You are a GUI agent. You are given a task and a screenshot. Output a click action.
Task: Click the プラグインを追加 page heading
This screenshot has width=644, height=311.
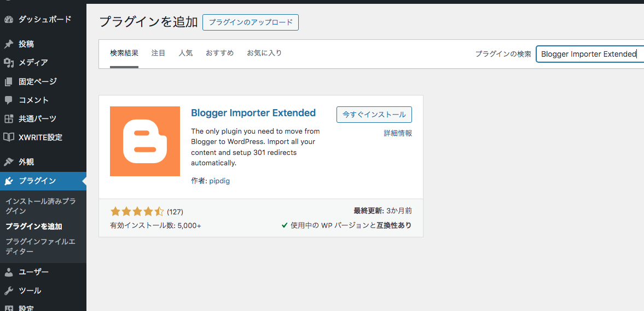(149, 22)
